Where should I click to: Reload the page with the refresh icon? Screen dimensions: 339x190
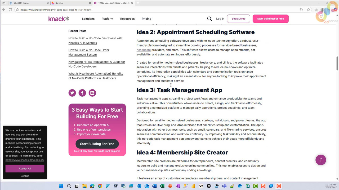click(x=10, y=10)
